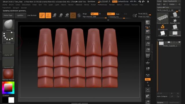Toggle Rgb color mode

click(x=95, y=14)
